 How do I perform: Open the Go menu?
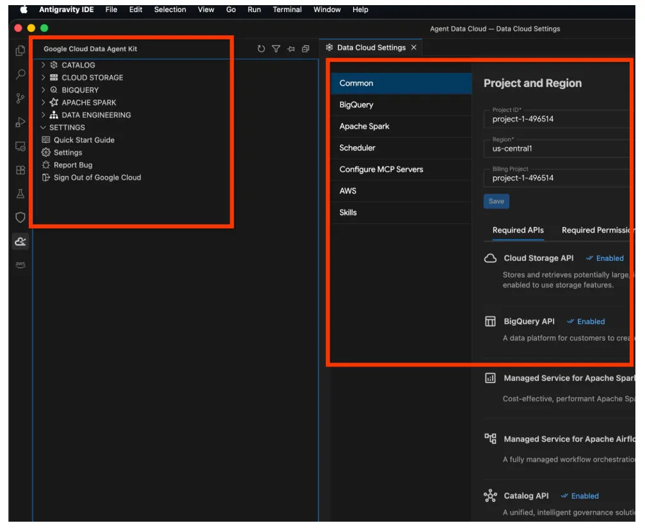231,10
